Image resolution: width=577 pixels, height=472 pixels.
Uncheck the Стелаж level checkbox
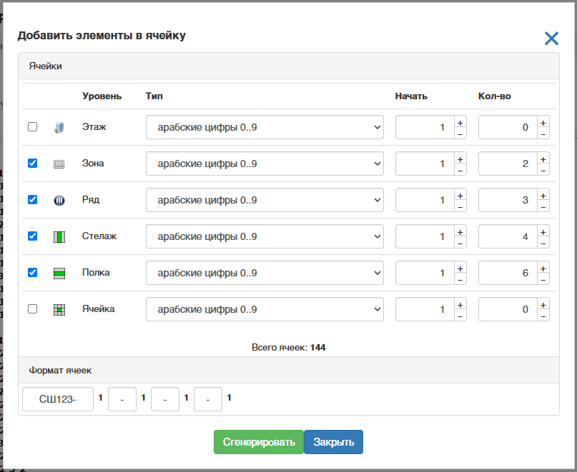(x=32, y=236)
